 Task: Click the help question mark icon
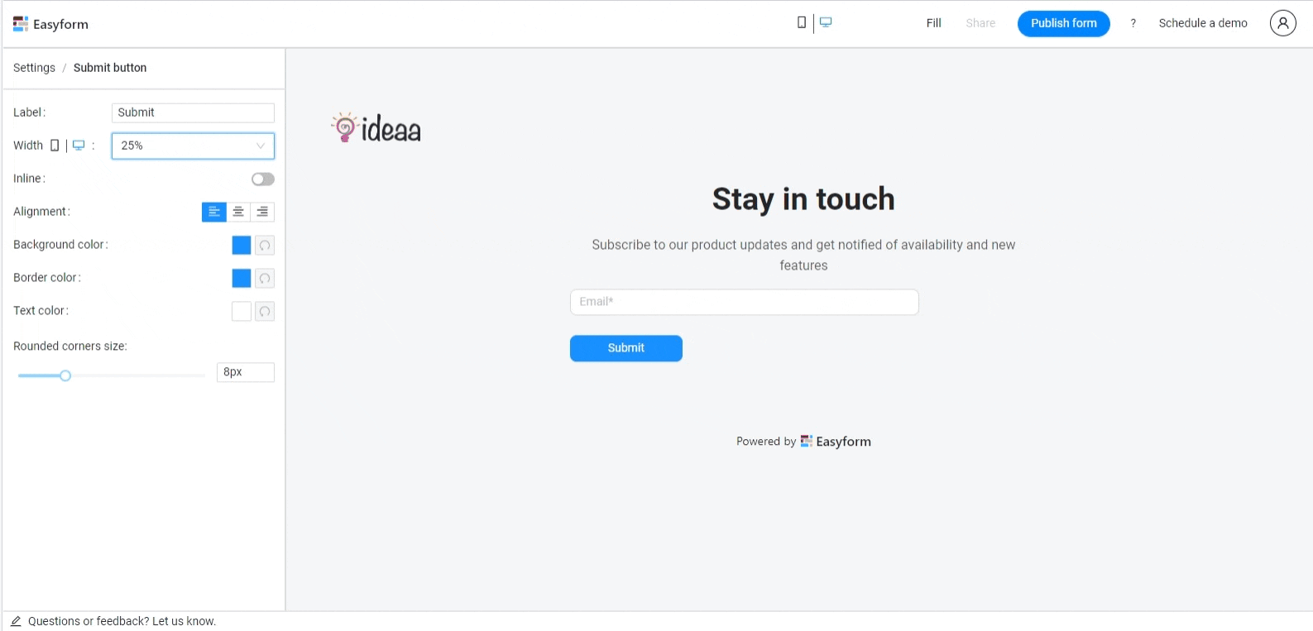(1133, 23)
